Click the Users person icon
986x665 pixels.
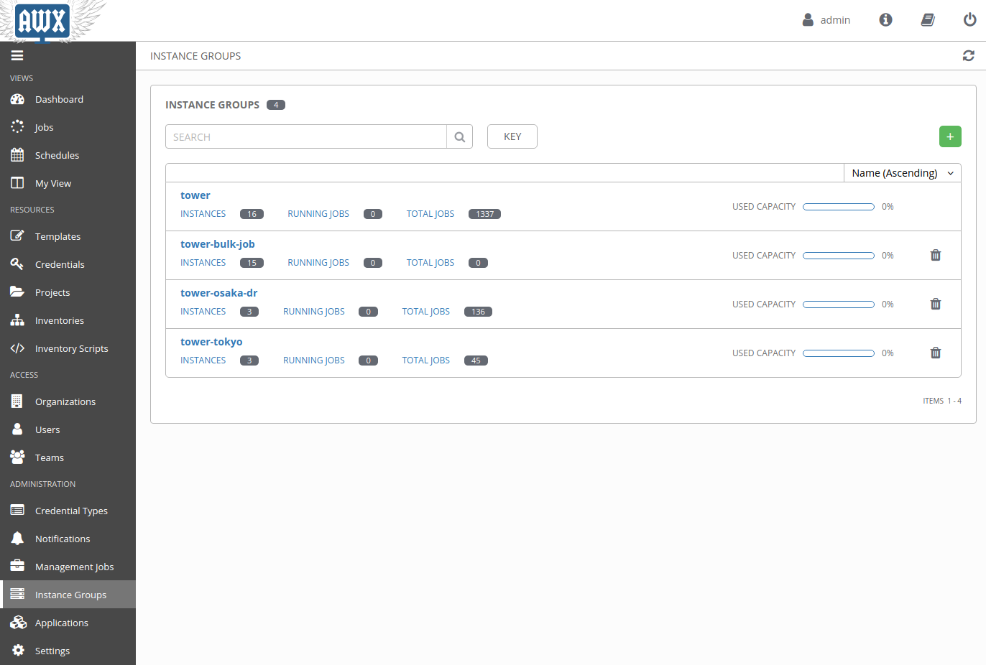pyautogui.click(x=17, y=429)
